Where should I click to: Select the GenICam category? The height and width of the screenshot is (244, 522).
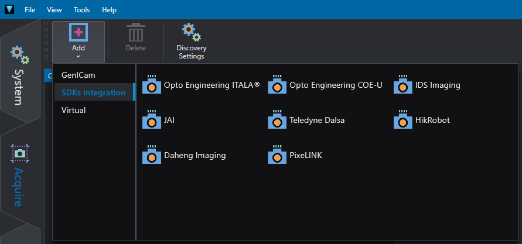pos(79,75)
